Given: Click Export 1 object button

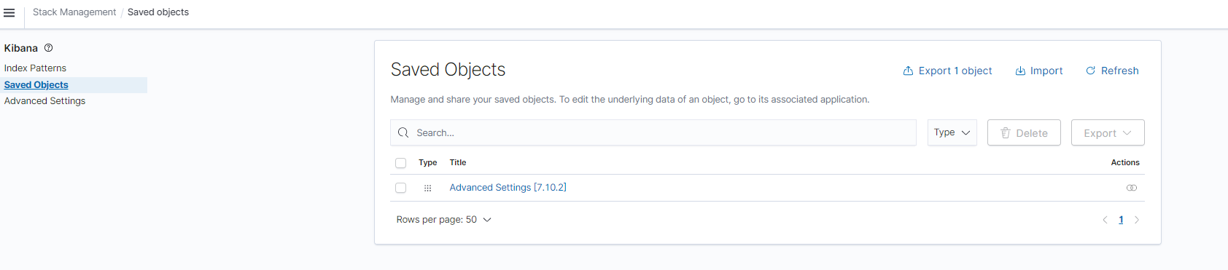Looking at the screenshot, I should pyautogui.click(x=947, y=71).
